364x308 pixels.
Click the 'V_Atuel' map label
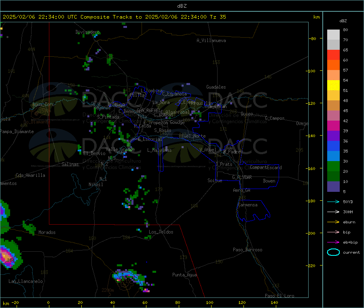pyautogui.click(x=208, y=150)
